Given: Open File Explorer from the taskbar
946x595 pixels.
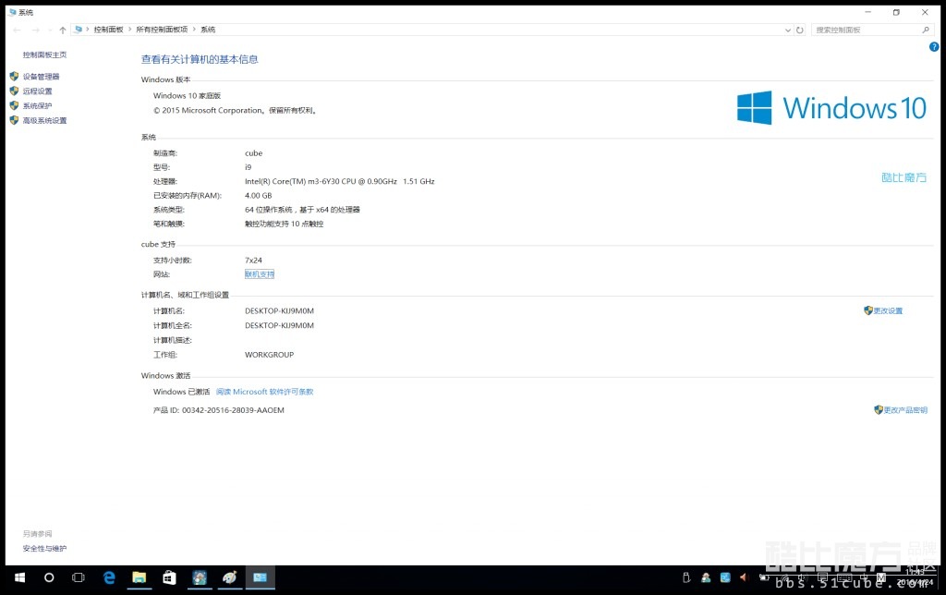Looking at the screenshot, I should point(139,577).
